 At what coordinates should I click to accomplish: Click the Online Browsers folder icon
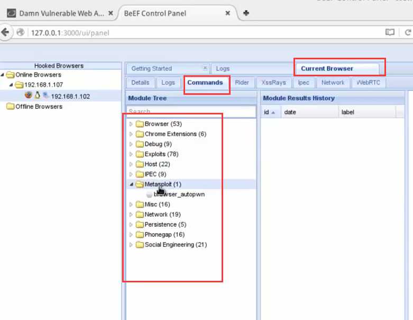(x=10, y=75)
